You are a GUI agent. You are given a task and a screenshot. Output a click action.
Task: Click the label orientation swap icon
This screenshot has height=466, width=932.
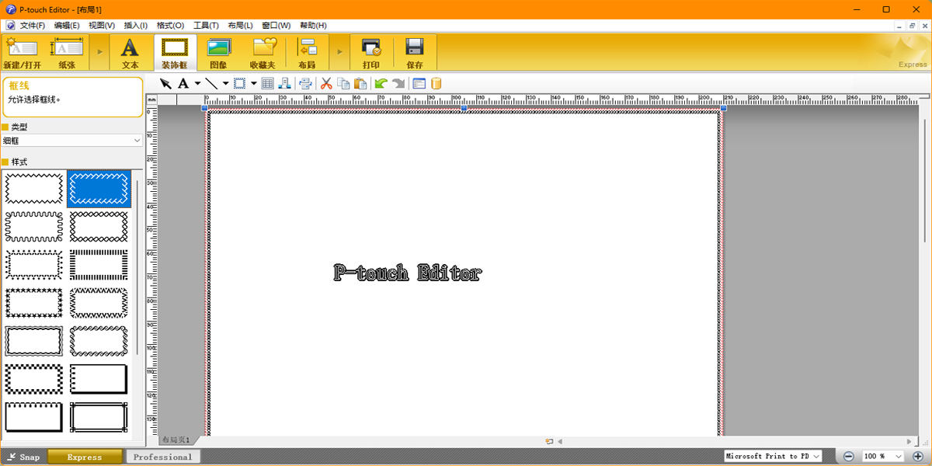[x=306, y=83]
